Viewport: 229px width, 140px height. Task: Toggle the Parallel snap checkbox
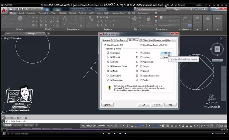pos(141,80)
